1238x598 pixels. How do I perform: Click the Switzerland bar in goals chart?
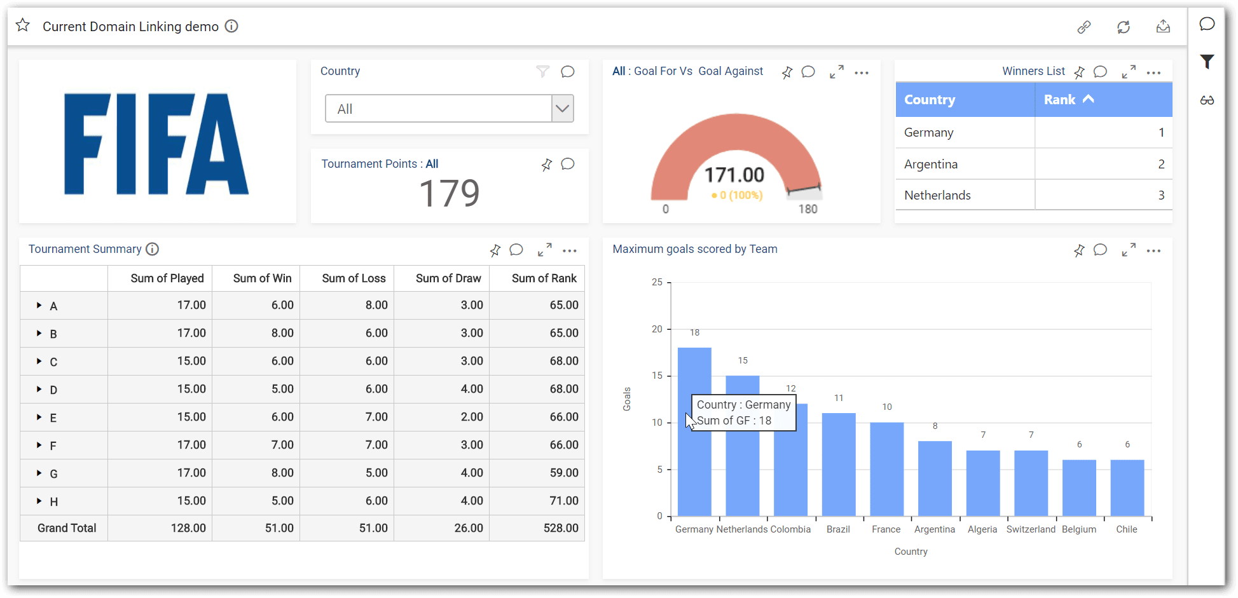[x=1031, y=483]
